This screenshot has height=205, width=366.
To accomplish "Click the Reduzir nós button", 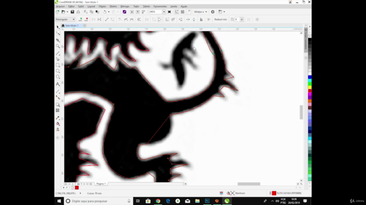I will click(221, 19).
